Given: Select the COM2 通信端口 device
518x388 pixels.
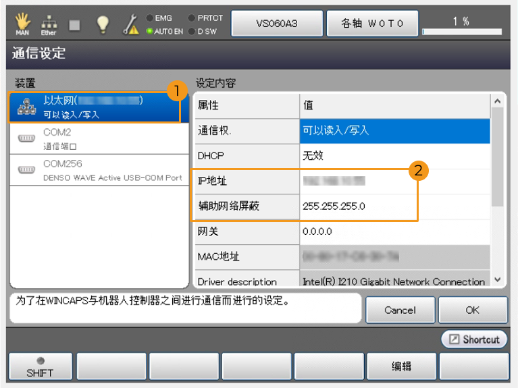Looking at the screenshot, I should (99, 139).
